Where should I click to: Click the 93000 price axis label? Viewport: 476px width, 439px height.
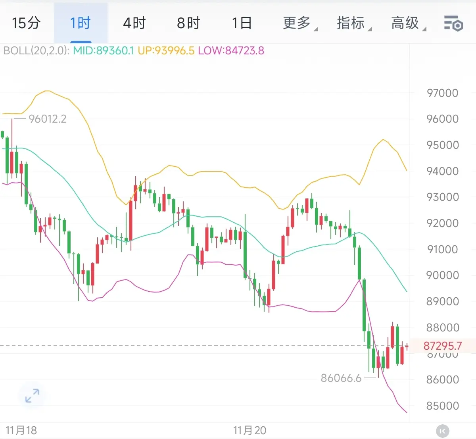tap(443, 197)
